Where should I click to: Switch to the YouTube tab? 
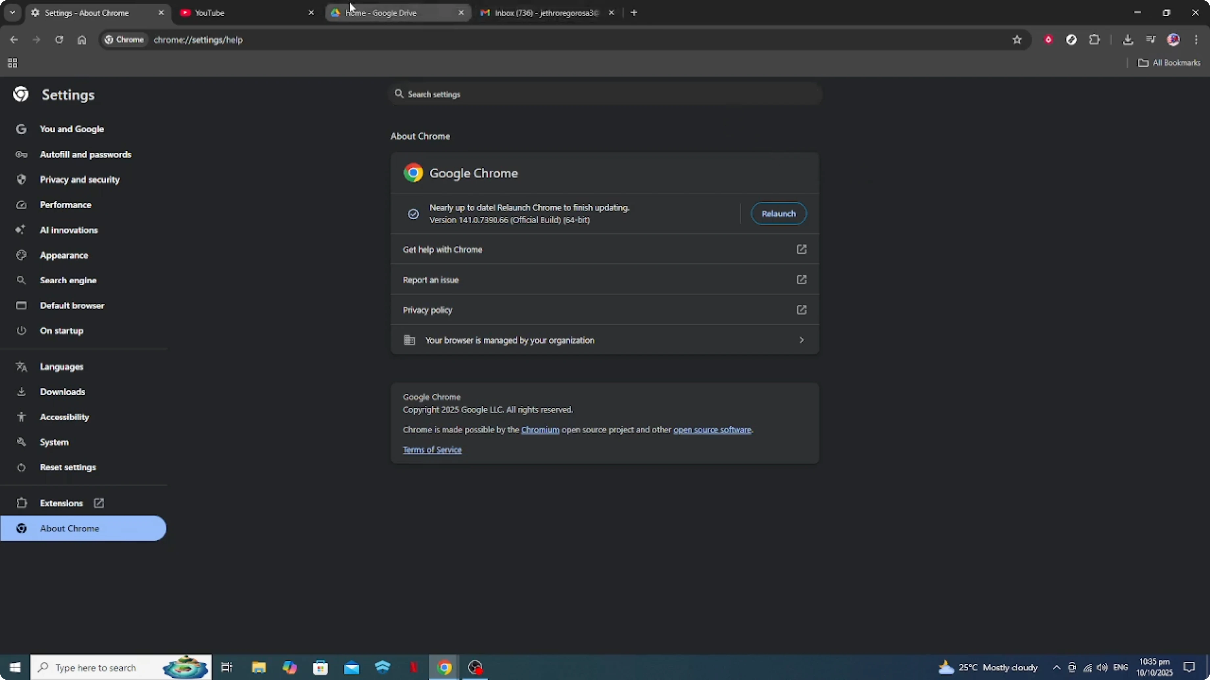(x=244, y=13)
